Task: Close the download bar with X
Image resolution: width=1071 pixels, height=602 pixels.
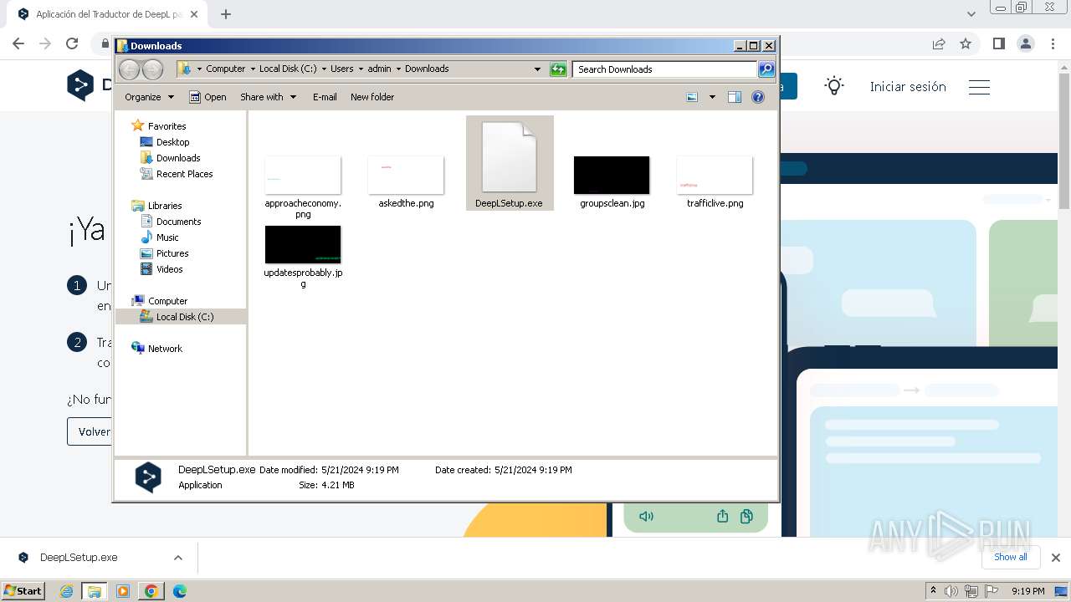Action: 1055,558
